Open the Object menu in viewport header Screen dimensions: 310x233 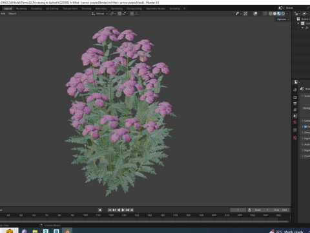point(12,14)
